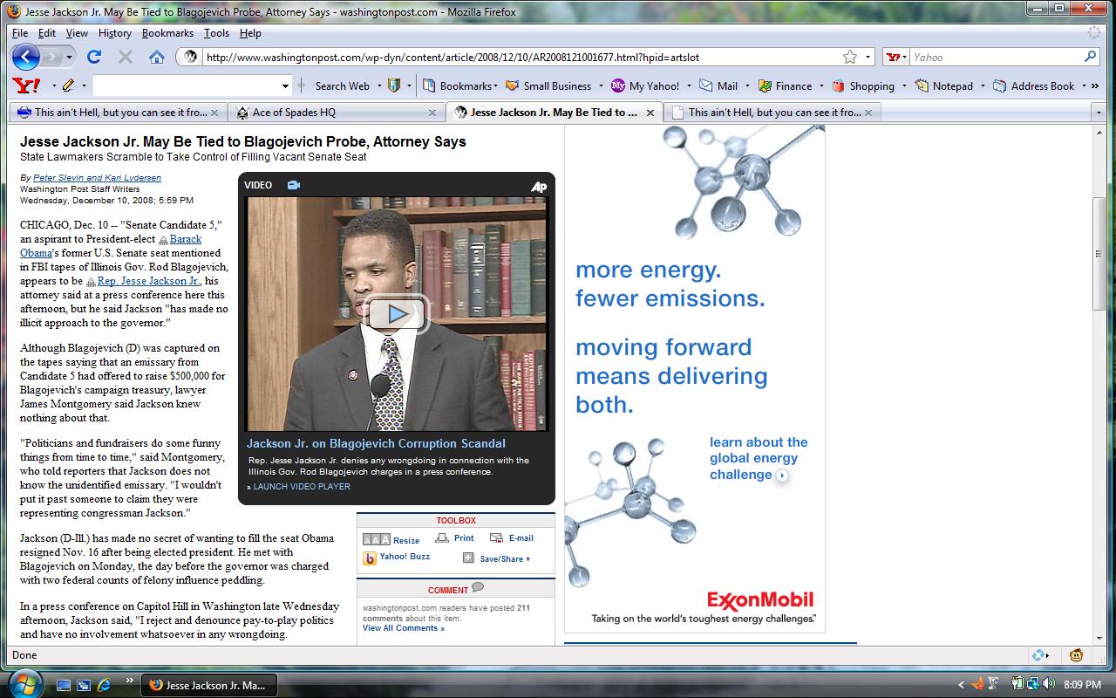Open the My Yahoo! toolbar dropdown
Viewport: 1116px width, 698px height.
click(x=689, y=86)
